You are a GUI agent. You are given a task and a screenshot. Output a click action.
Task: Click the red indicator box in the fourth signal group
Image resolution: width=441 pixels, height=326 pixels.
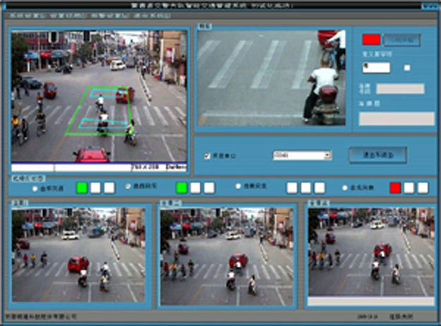click(395, 188)
